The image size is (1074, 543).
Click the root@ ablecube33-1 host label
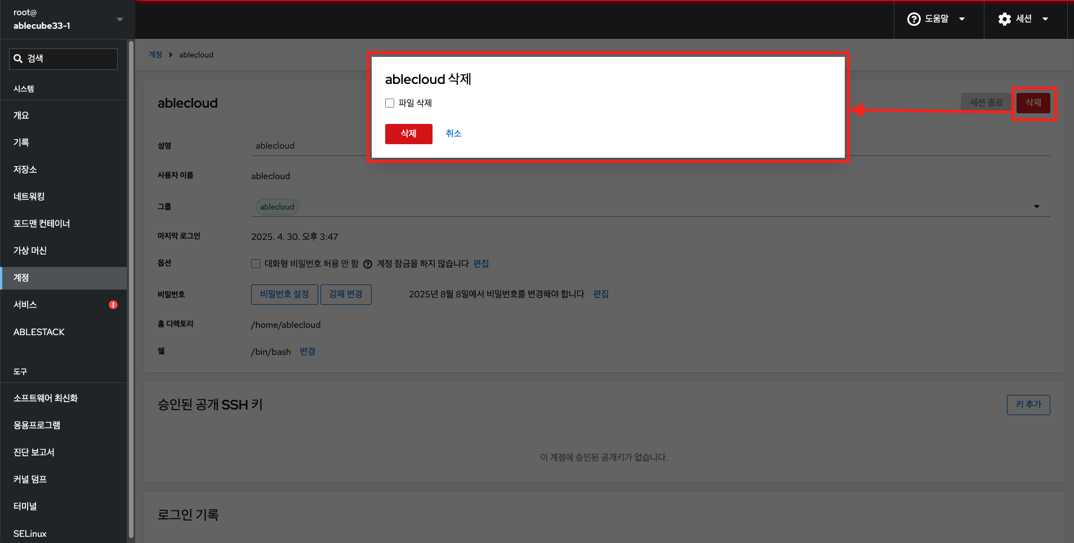(x=42, y=19)
